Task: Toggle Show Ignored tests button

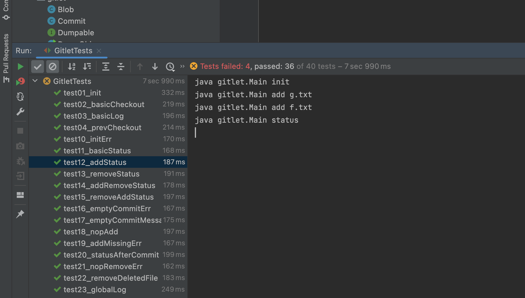Action: tap(53, 67)
